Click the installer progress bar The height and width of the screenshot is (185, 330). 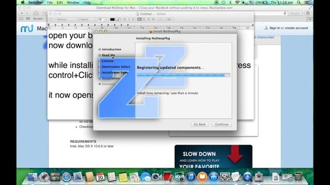tap(184, 76)
